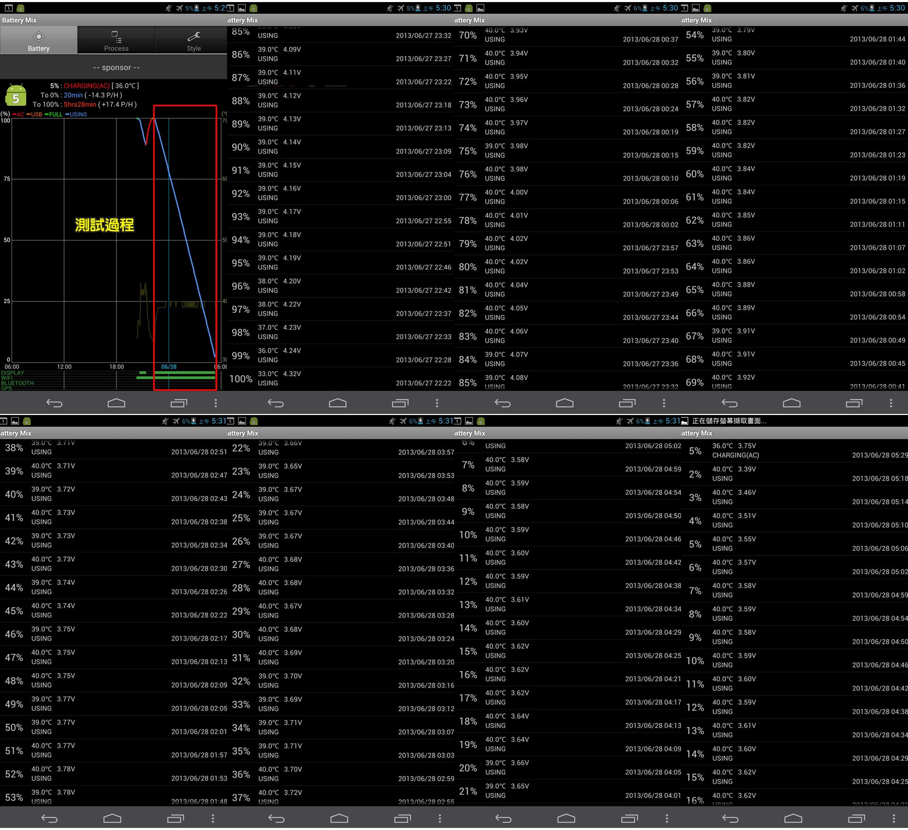Select the 72% row dated 2013/06/28 00:28
This screenshot has height=830, width=908.
pyautogui.click(x=567, y=81)
